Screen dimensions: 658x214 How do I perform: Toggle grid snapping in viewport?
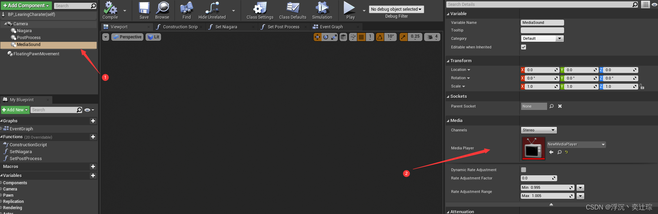[x=361, y=37]
